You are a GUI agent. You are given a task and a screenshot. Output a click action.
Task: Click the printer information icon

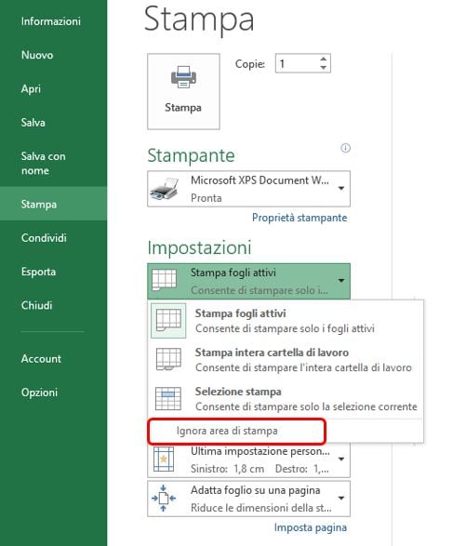click(345, 148)
